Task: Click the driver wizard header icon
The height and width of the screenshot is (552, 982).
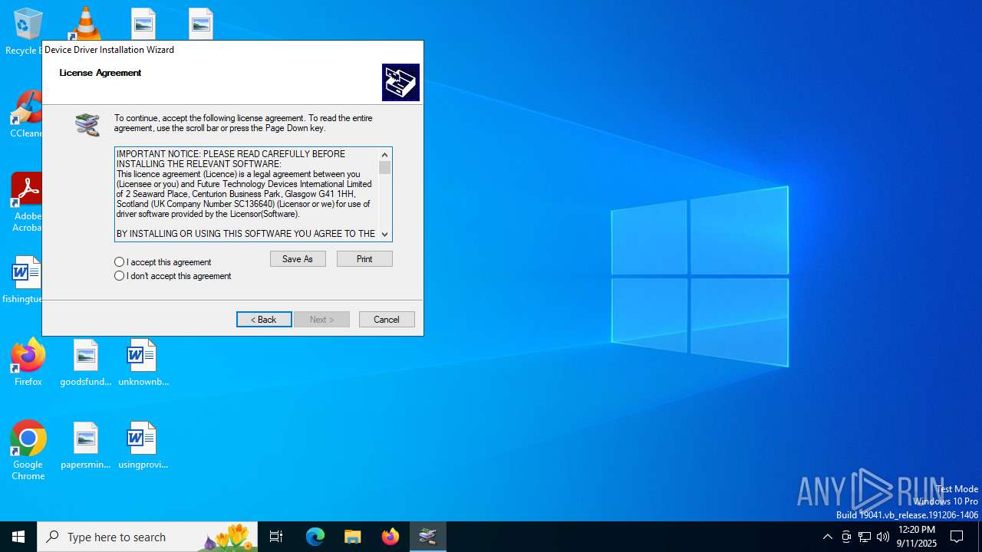Action: coord(400,82)
